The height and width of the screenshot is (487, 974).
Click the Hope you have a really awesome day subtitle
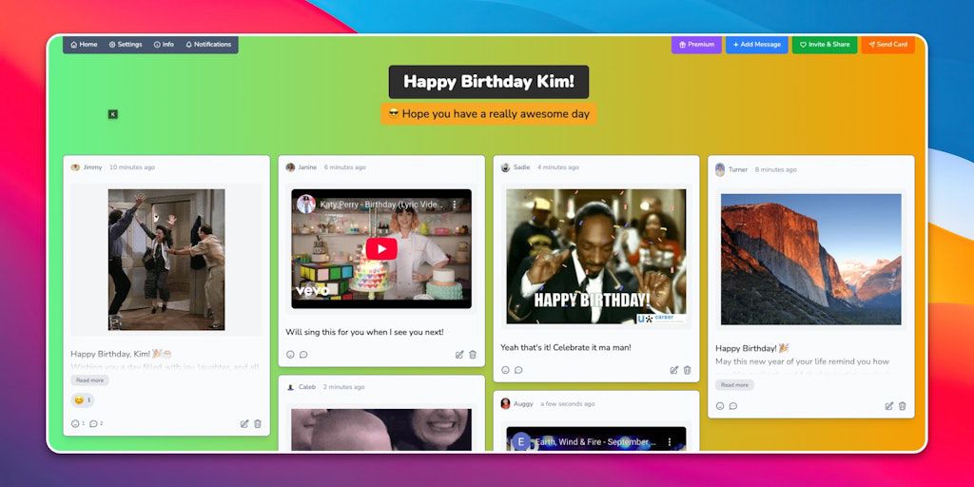tap(489, 114)
